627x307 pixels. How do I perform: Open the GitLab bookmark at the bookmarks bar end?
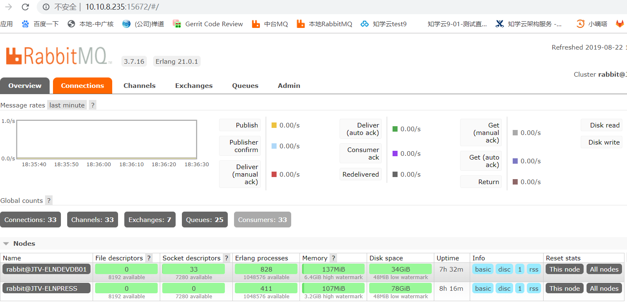[620, 24]
